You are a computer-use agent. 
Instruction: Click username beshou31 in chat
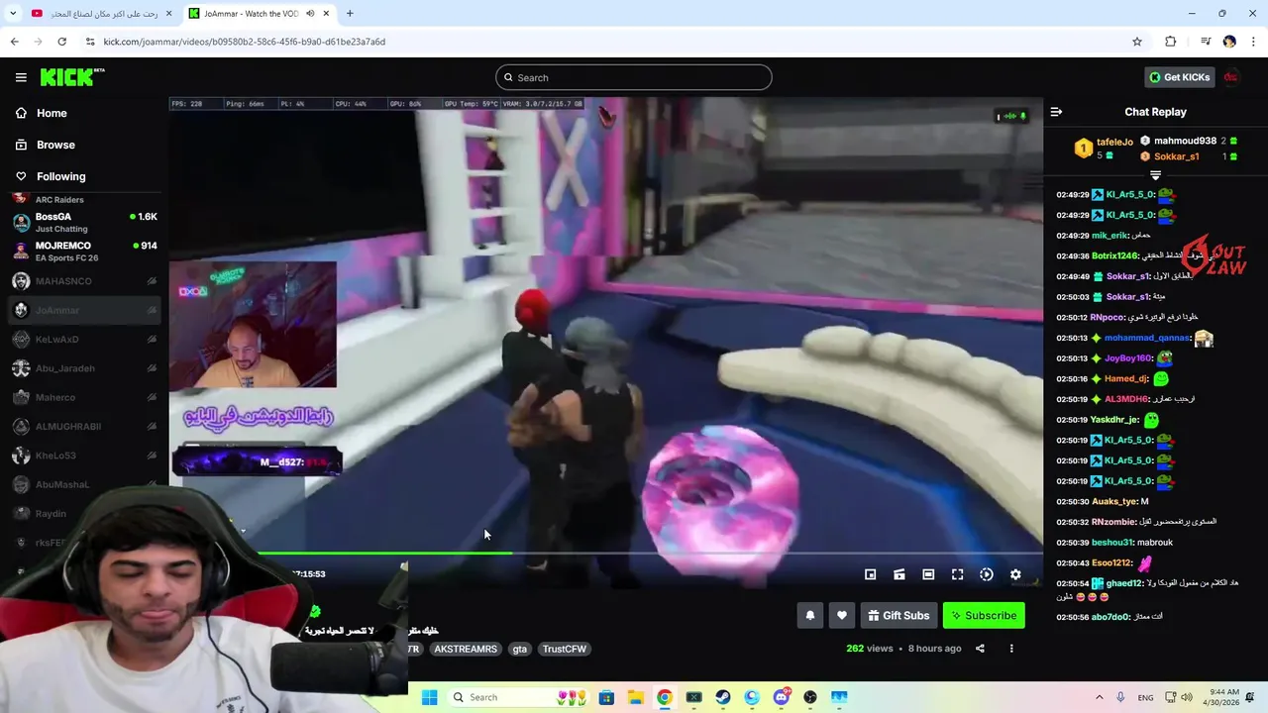[1111, 543]
